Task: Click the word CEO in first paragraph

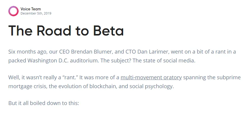Action: coord(65,52)
